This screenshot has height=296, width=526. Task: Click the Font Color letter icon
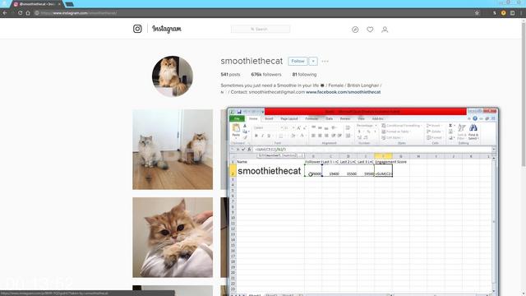click(x=302, y=136)
